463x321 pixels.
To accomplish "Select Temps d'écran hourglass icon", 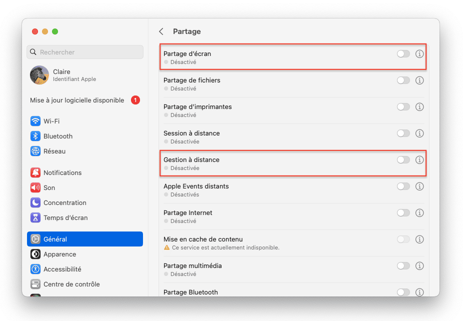I will [35, 217].
